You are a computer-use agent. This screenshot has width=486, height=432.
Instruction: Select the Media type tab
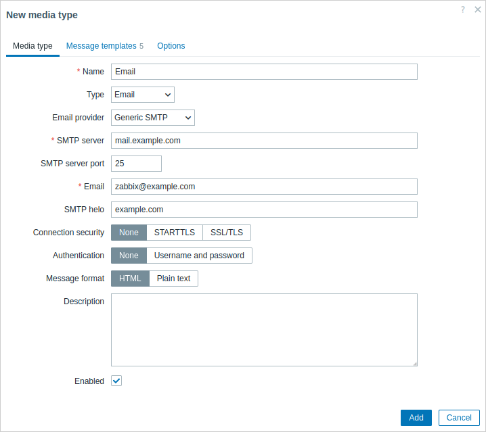tap(32, 46)
